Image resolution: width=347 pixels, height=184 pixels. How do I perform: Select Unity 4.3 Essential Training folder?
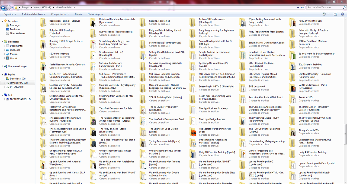point(313,154)
